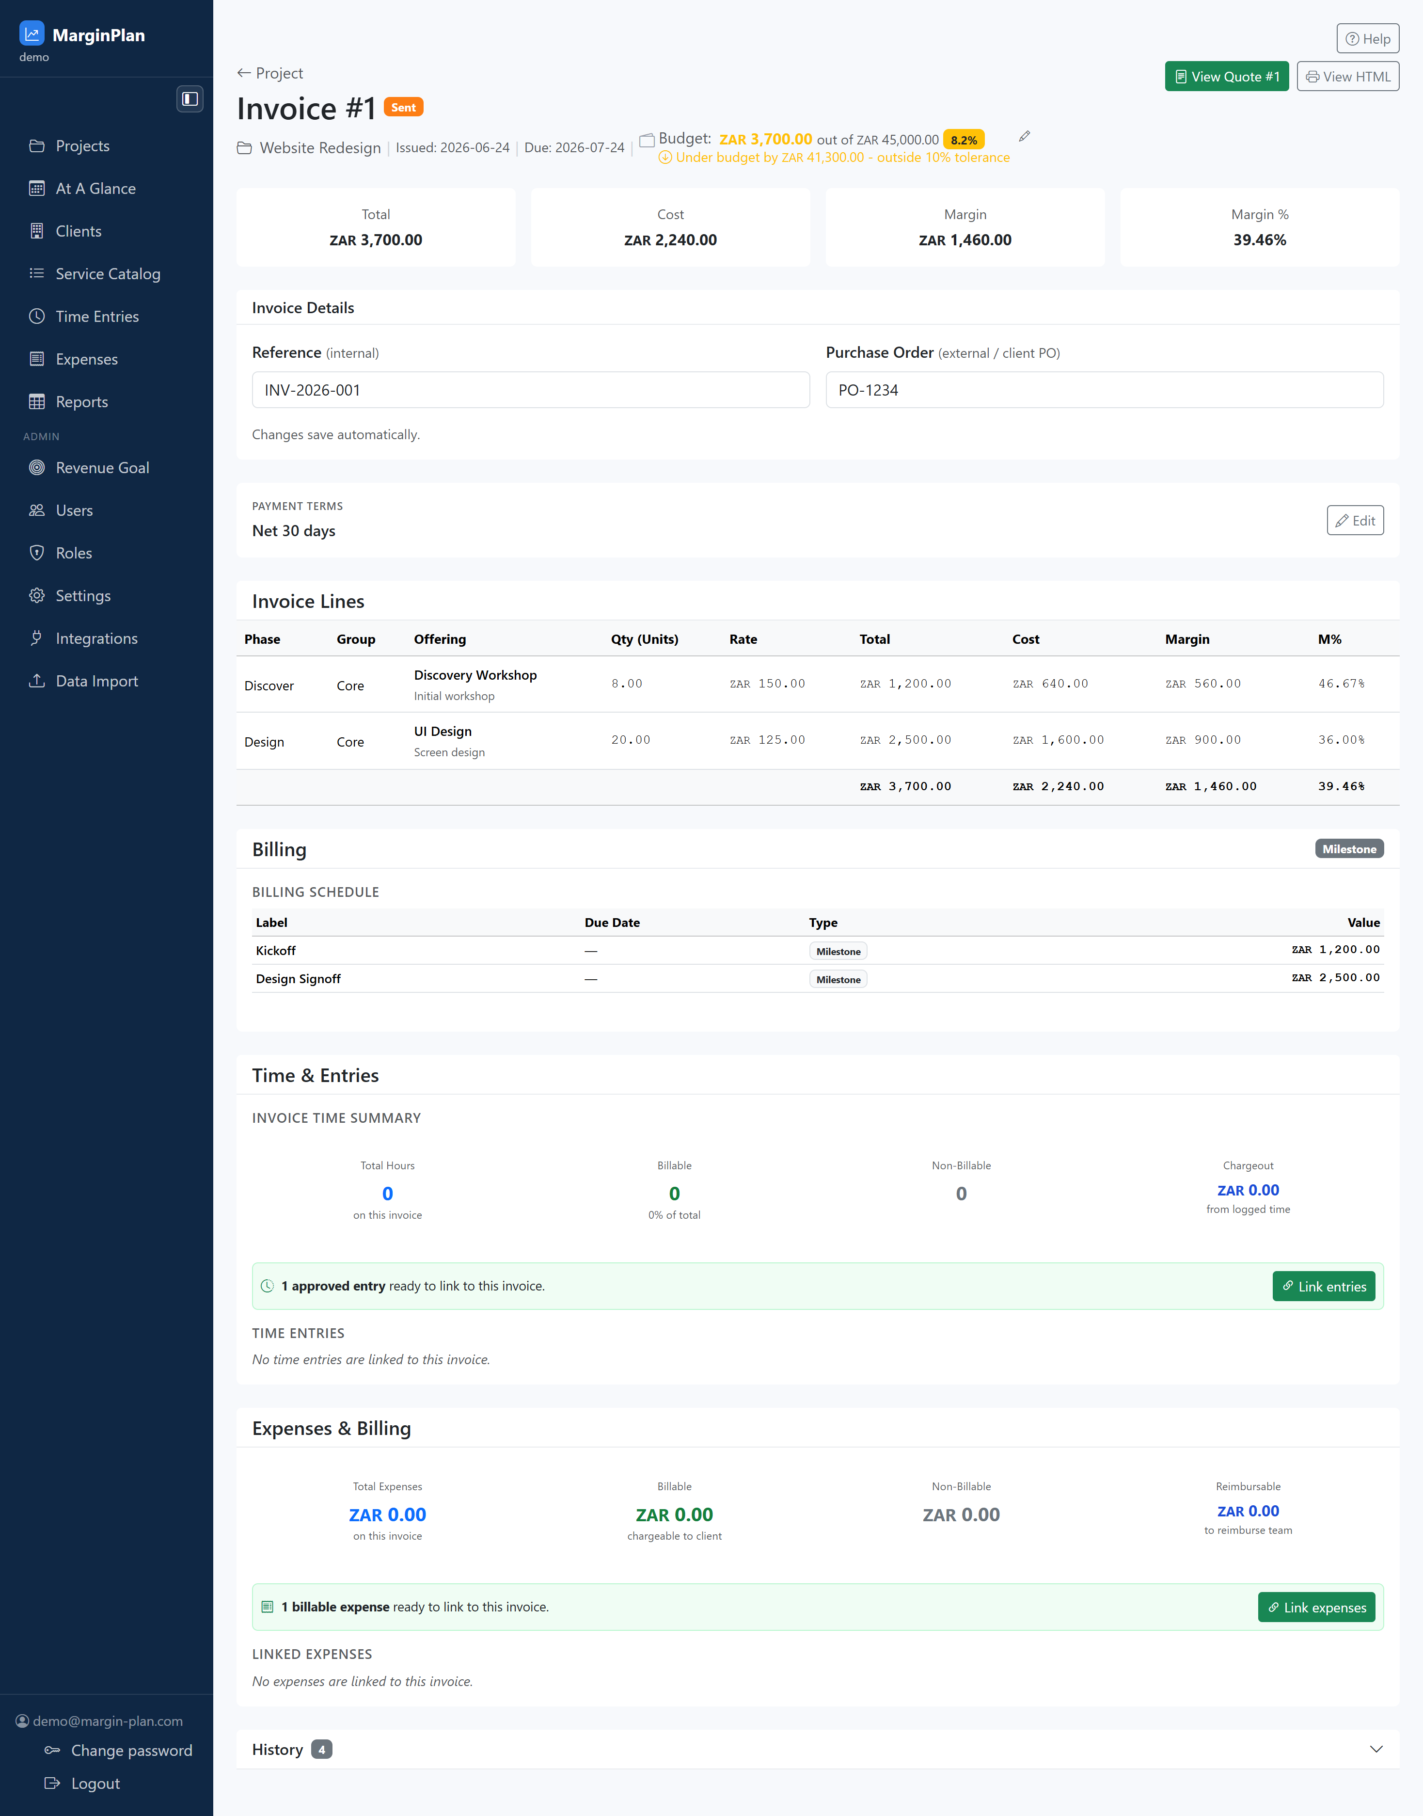Click the Data Import upload icon
Screen dimensions: 1423x1816
[x=37, y=681]
